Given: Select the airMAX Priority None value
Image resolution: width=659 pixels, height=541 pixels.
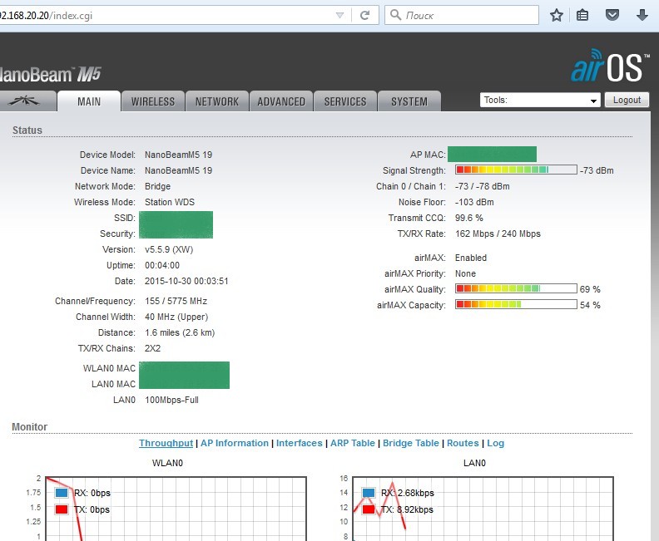Looking at the screenshot, I should [x=466, y=273].
